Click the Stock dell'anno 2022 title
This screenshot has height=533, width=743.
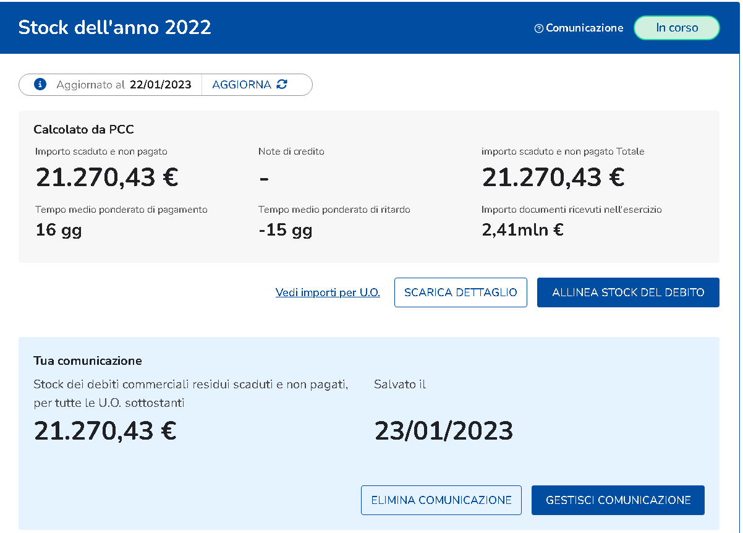coord(115,28)
